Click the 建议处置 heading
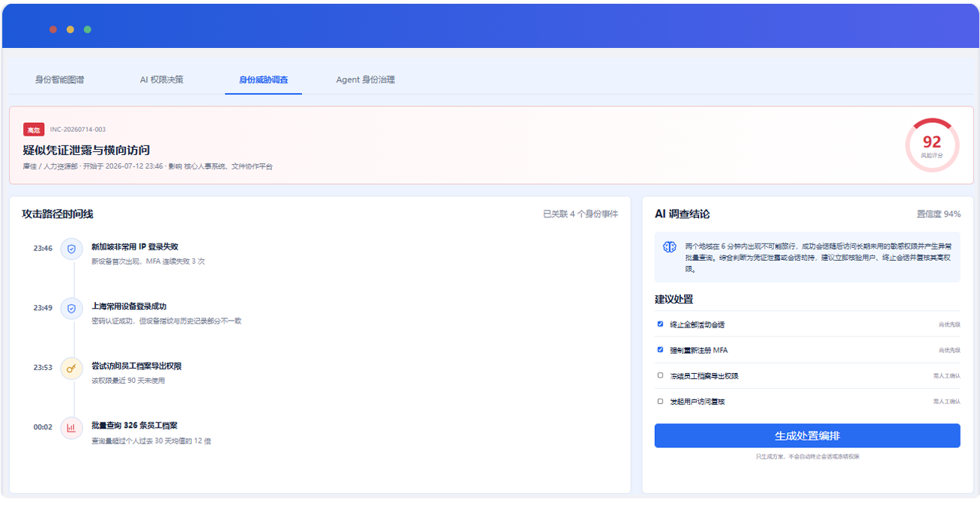Viewport: 980px width, 508px height. (674, 299)
